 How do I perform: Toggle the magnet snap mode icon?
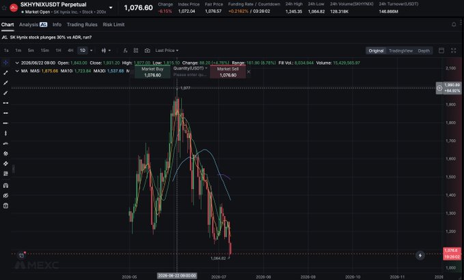[5, 186]
